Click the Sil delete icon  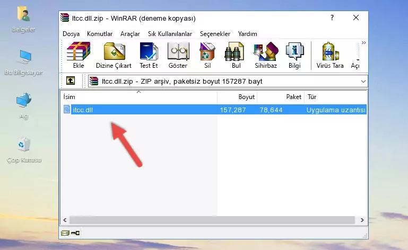(207, 56)
